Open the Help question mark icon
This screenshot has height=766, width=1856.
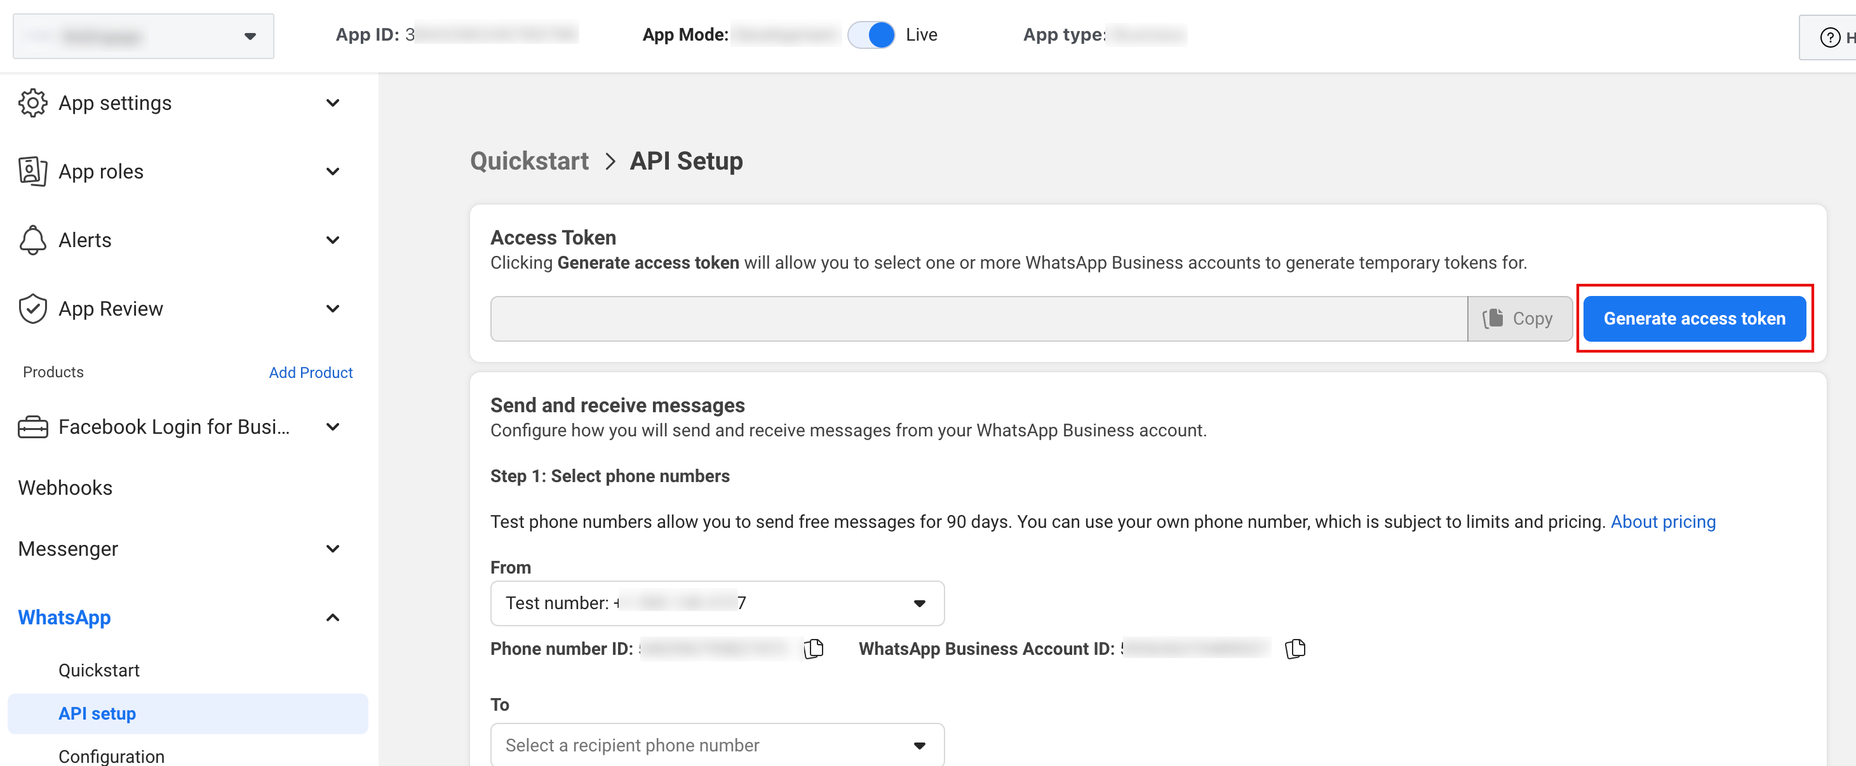[x=1829, y=37]
